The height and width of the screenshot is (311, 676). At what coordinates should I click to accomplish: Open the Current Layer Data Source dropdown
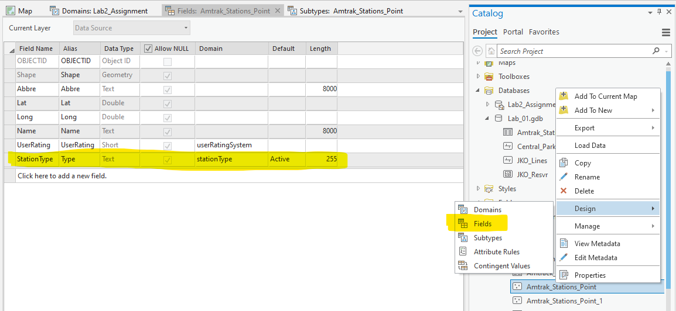pos(132,28)
